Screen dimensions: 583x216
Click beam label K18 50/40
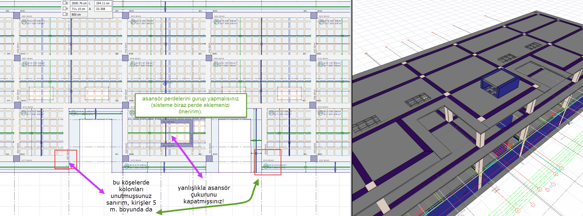(136, 160)
